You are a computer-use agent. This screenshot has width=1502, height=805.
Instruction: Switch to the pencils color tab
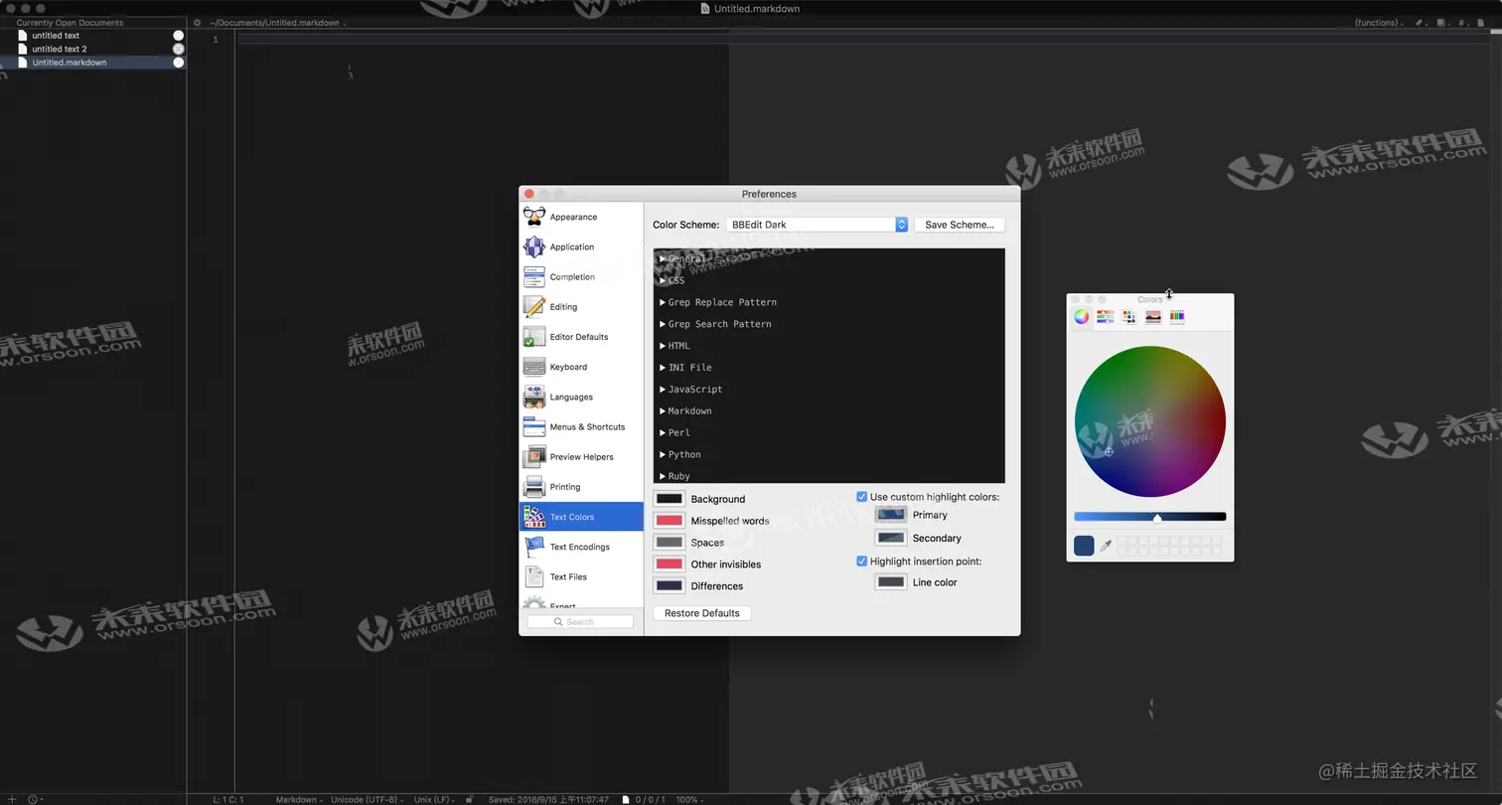click(1177, 317)
